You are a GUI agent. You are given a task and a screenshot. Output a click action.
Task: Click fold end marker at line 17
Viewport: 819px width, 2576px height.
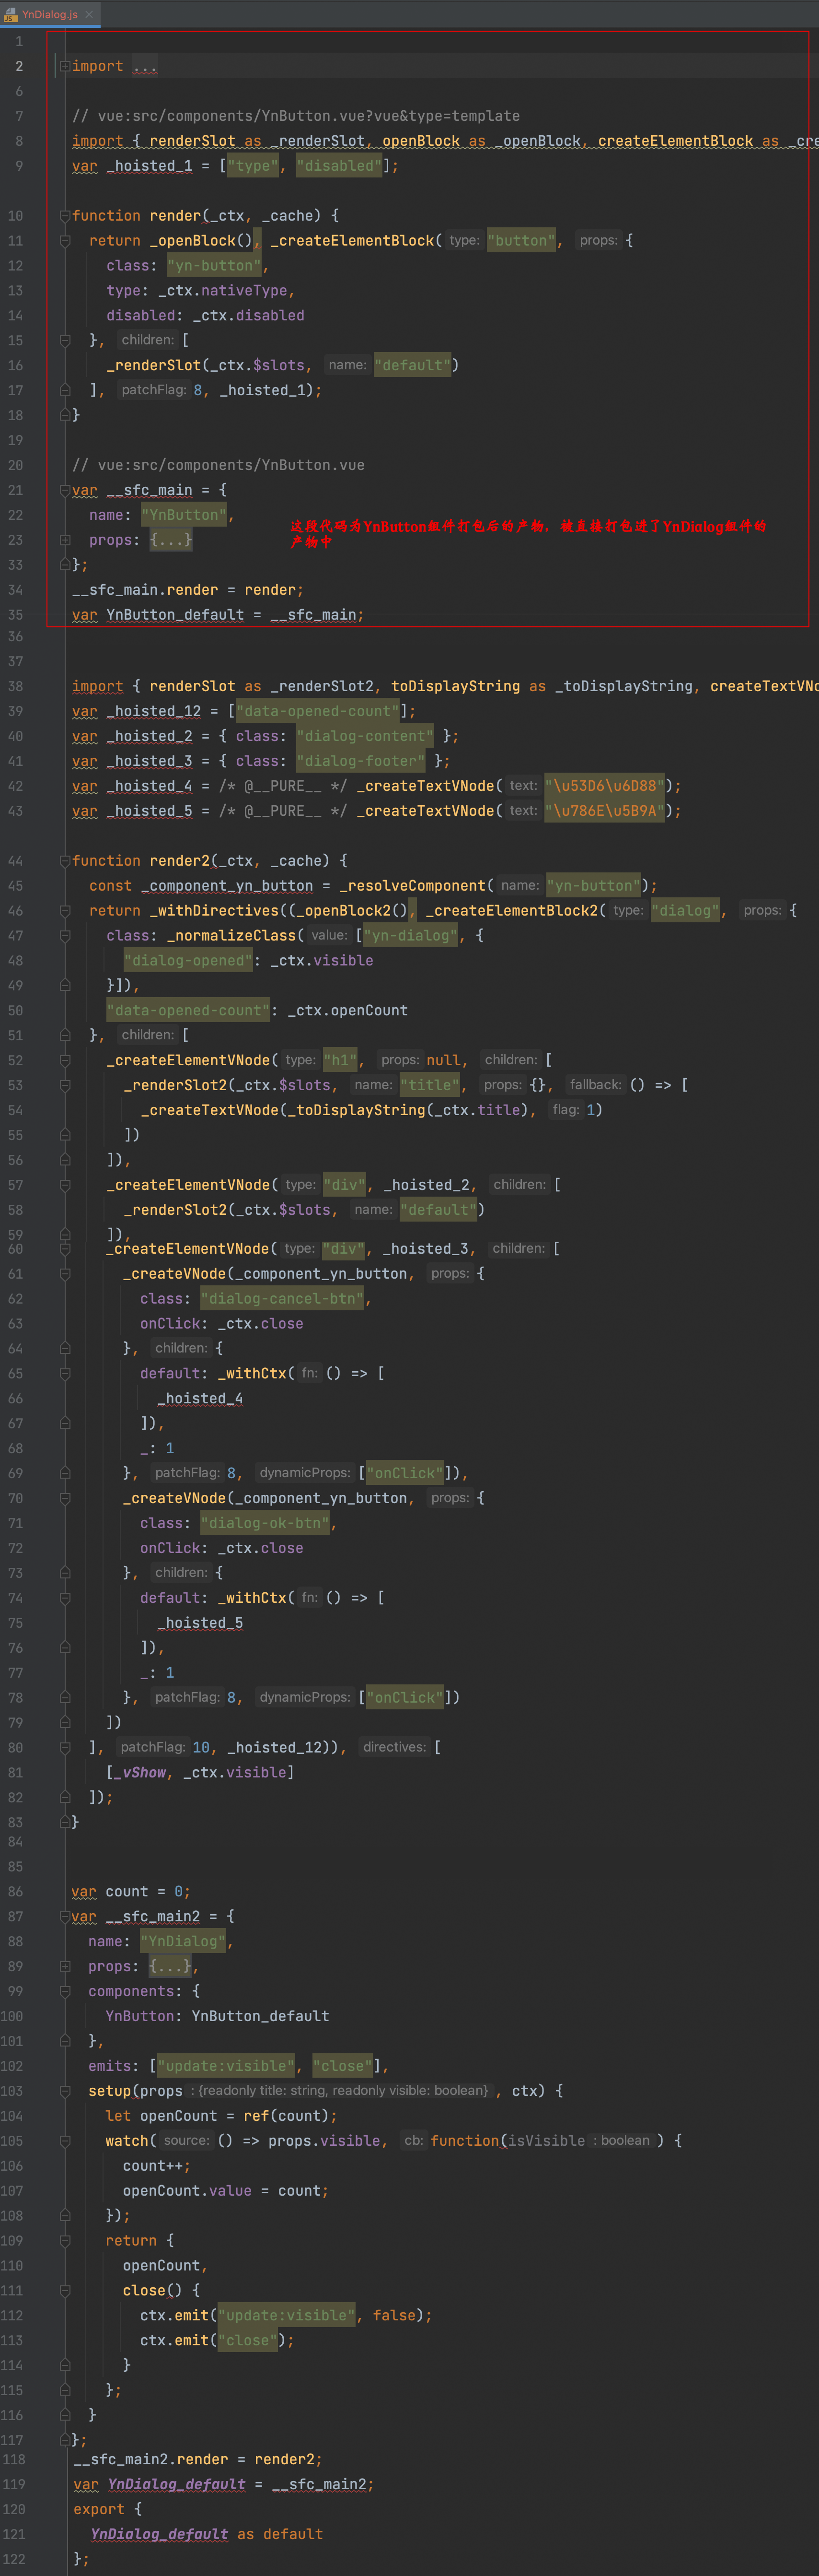[65, 390]
